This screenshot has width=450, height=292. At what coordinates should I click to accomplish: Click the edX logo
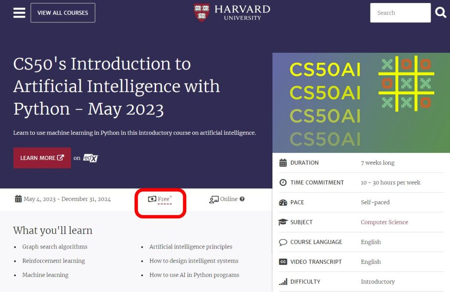coord(91,158)
